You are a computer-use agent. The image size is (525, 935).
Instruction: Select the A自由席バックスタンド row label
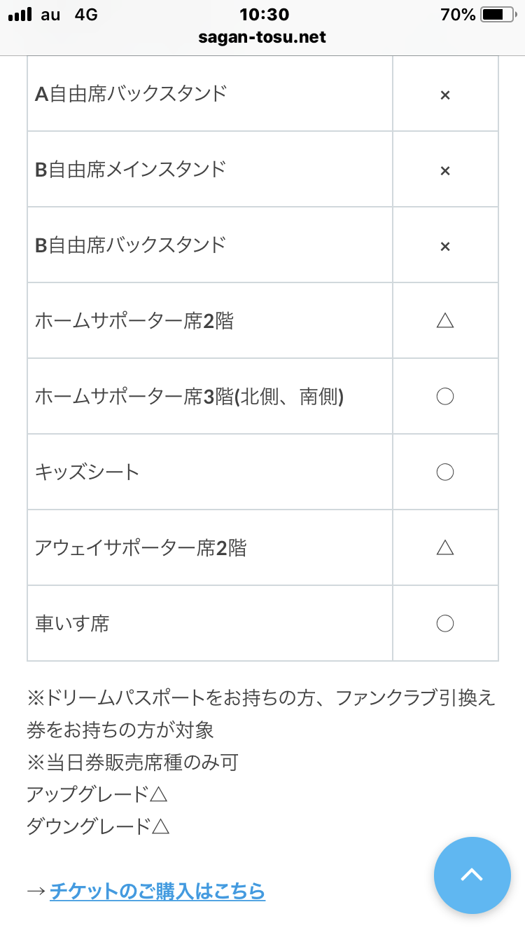click(x=131, y=93)
